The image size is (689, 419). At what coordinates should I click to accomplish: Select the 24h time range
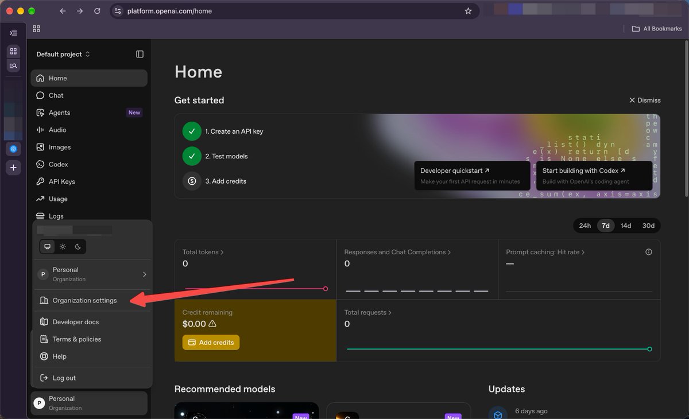point(585,226)
